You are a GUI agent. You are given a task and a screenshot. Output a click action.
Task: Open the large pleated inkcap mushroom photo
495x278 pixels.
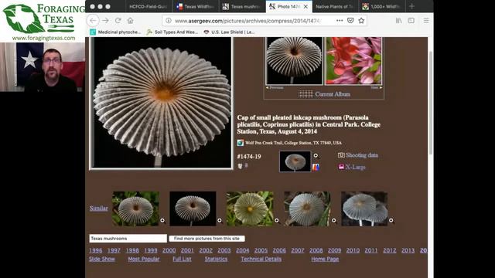coord(162,103)
